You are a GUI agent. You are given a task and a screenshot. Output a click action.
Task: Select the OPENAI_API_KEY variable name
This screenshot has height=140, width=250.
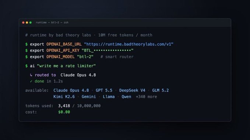click(x=63, y=51)
